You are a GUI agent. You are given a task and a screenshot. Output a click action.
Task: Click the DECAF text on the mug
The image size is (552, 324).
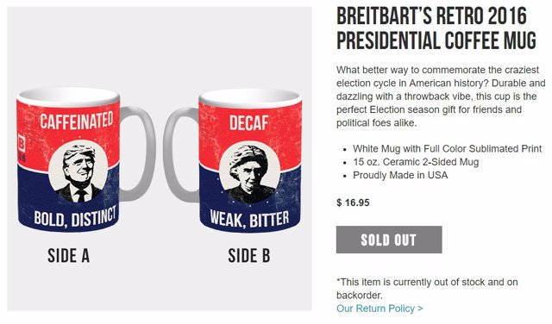coord(249,123)
